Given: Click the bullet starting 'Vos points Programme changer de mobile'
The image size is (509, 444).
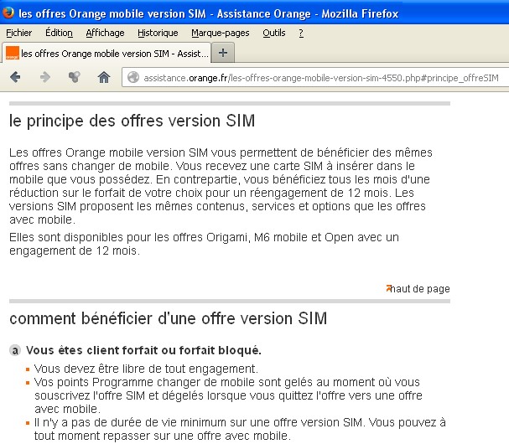Looking at the screenshot, I should [229, 395].
